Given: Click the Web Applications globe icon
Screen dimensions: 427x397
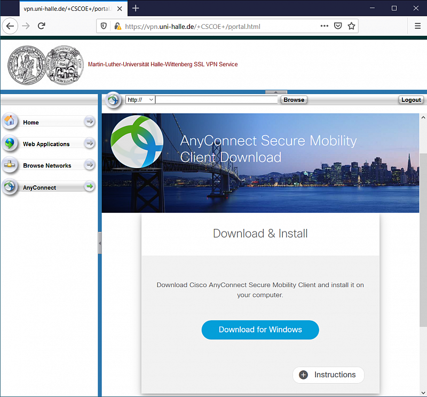Looking at the screenshot, I should pyautogui.click(x=10, y=143).
